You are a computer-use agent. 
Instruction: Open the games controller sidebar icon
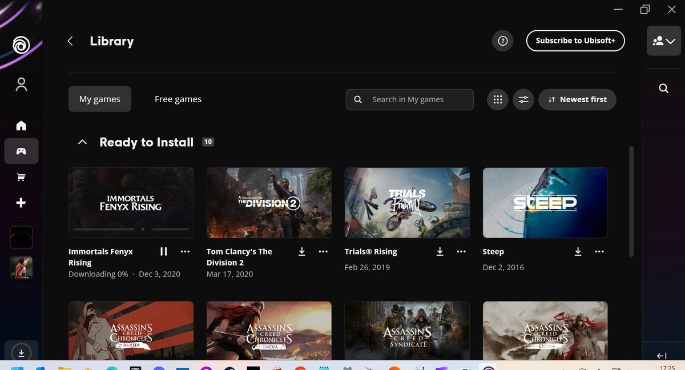[x=21, y=151]
